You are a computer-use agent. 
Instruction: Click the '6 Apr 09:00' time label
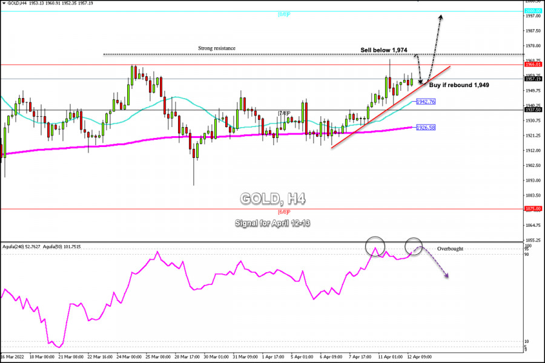pyautogui.click(x=331, y=357)
